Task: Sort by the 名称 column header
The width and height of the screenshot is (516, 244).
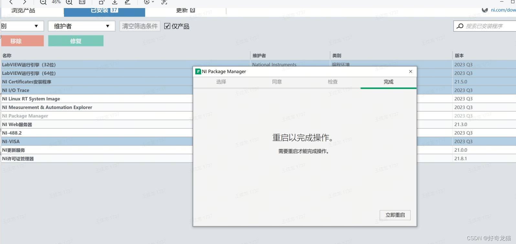Action: 7,56
